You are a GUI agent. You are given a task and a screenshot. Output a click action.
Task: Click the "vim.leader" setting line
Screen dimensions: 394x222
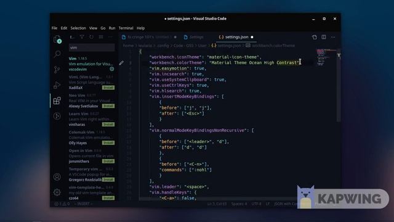click(179, 187)
